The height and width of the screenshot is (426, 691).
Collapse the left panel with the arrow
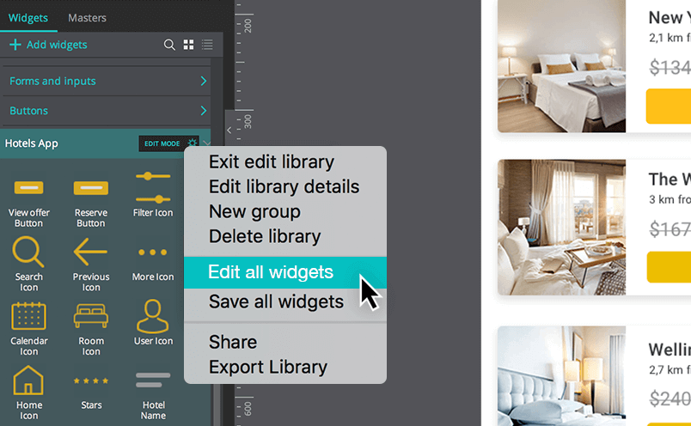[229, 130]
